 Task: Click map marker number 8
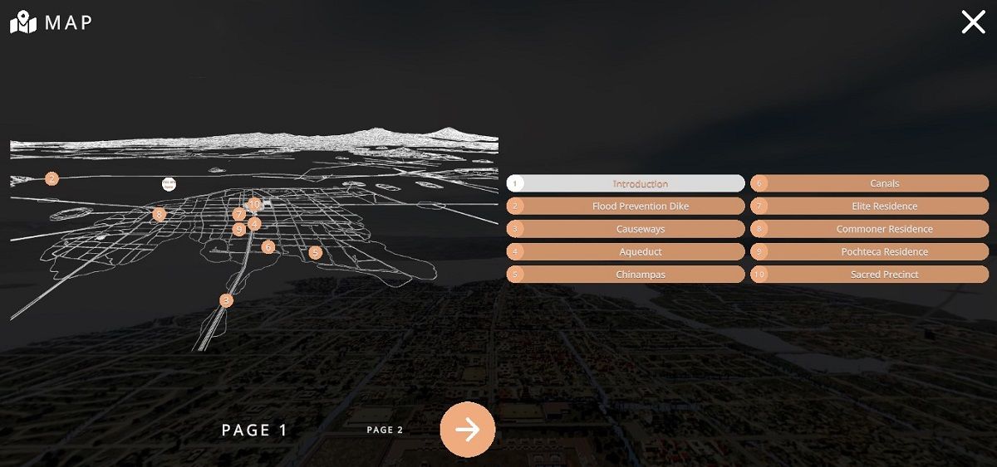click(160, 214)
